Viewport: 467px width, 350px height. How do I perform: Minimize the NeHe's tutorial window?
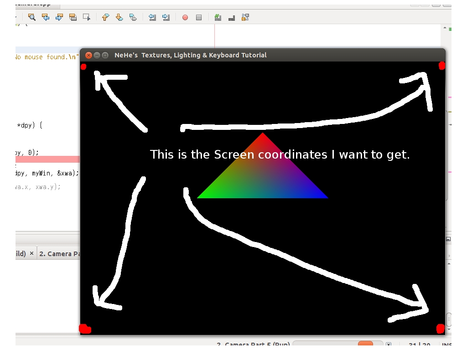pos(97,55)
